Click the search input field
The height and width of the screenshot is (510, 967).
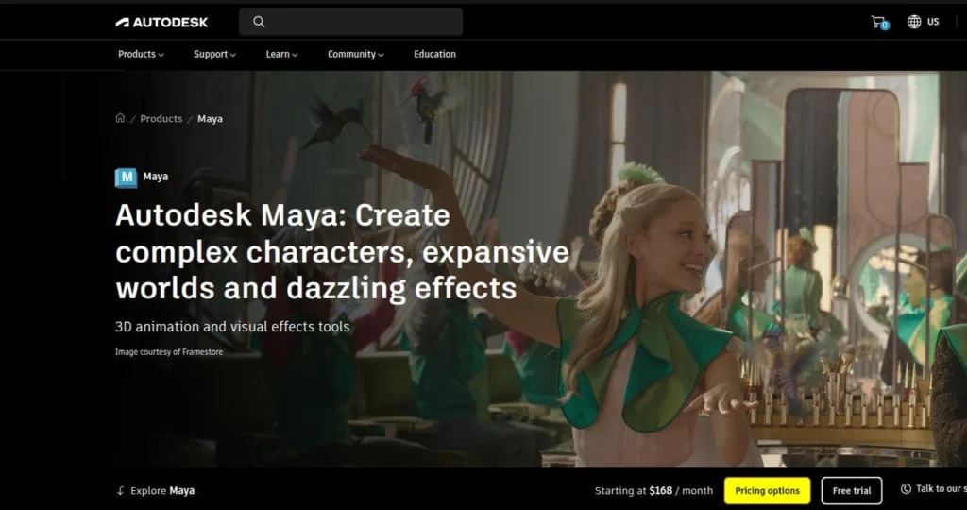(351, 22)
